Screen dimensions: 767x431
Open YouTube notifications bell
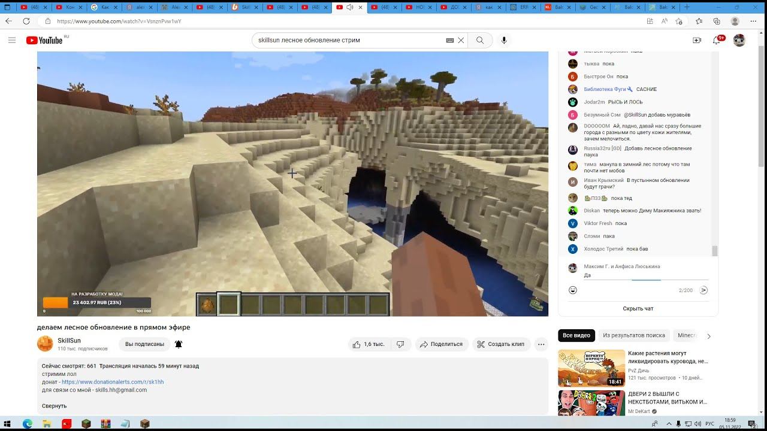coord(717,40)
